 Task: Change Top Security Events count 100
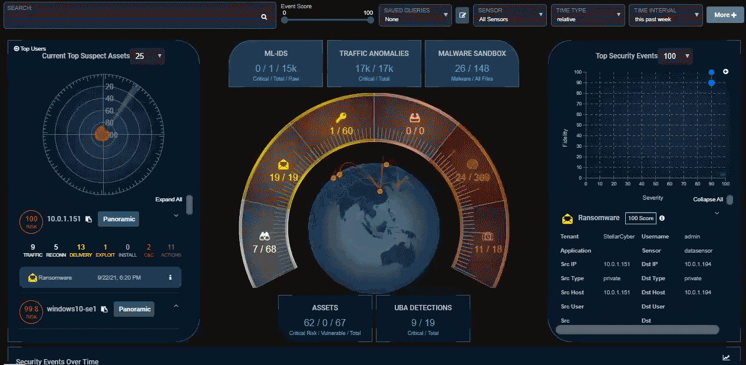pos(676,56)
